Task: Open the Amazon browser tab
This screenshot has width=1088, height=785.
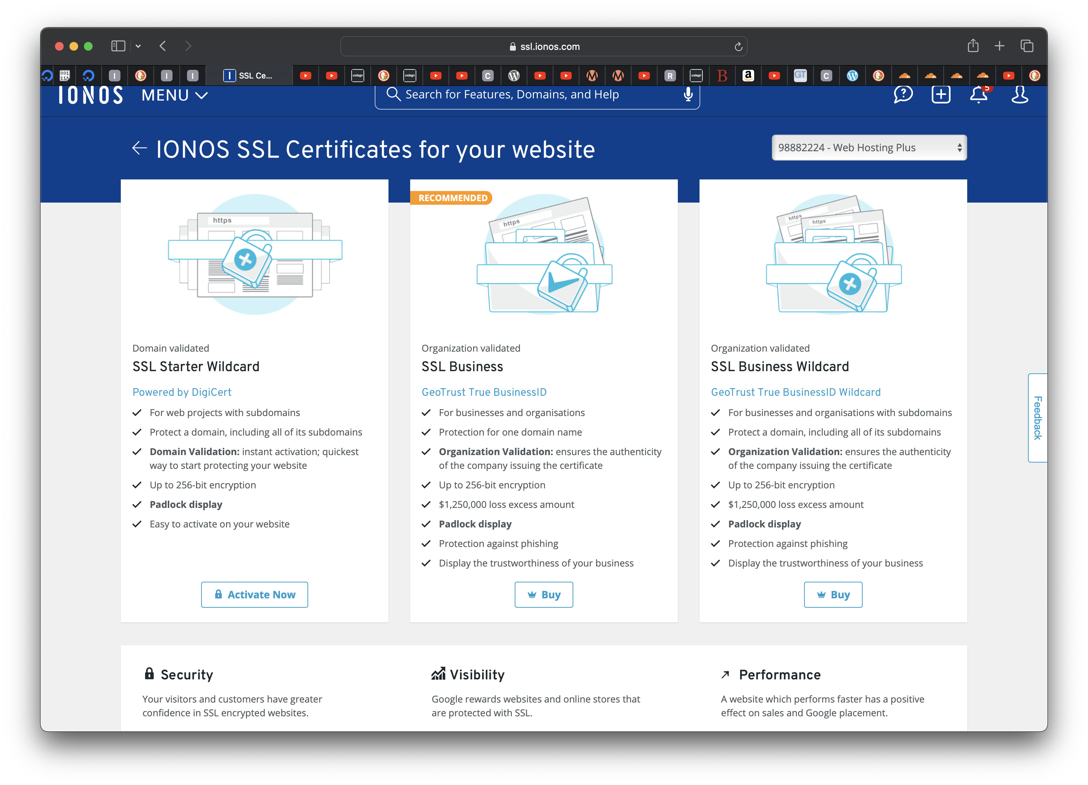Action: tap(748, 75)
